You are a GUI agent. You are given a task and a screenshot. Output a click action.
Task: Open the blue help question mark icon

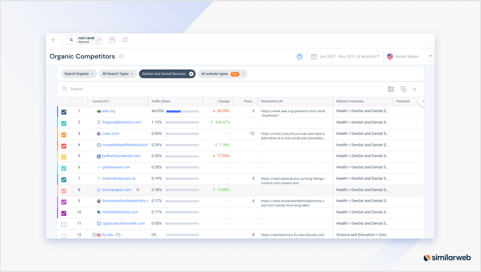coord(300,57)
